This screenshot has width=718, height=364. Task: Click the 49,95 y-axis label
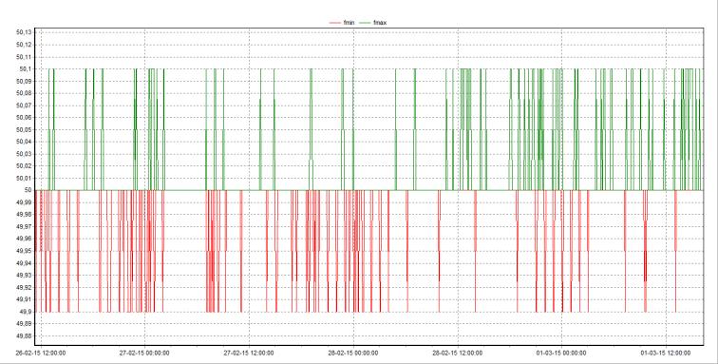[24, 251]
